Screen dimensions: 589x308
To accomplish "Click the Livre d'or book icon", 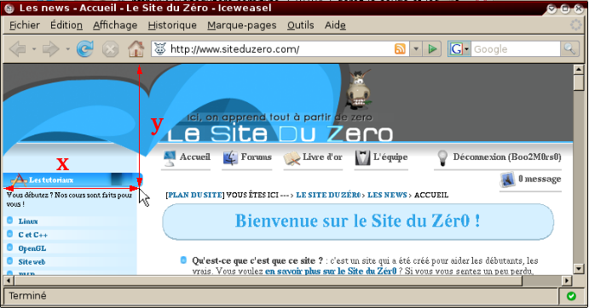I will 292,158.
